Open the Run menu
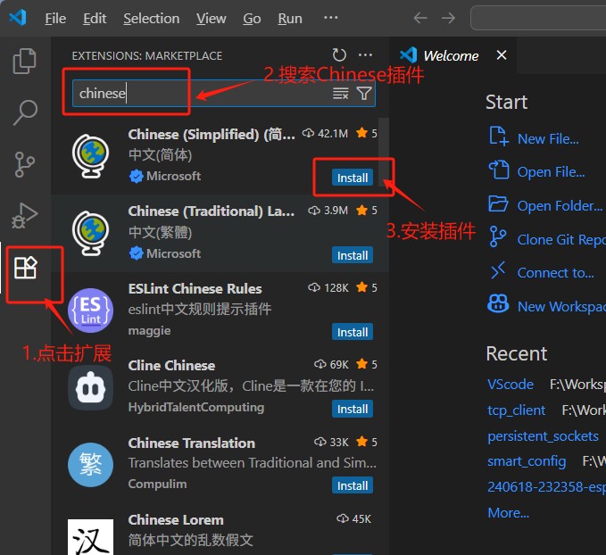The image size is (606, 555). click(290, 18)
